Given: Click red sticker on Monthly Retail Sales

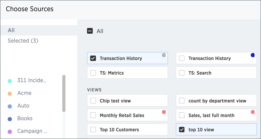Looking at the screenshot, I should click(164, 112).
